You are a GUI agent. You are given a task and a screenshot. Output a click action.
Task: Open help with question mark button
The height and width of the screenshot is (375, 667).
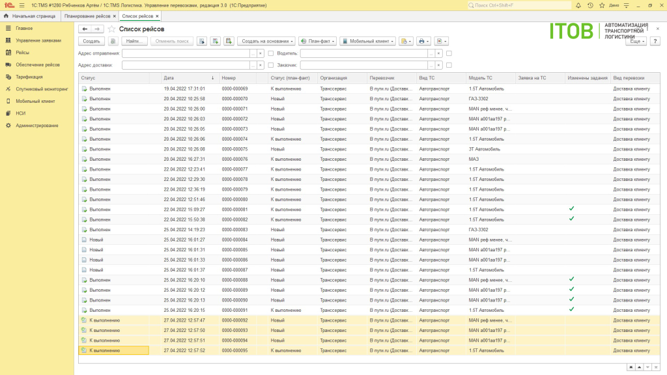coord(655,41)
